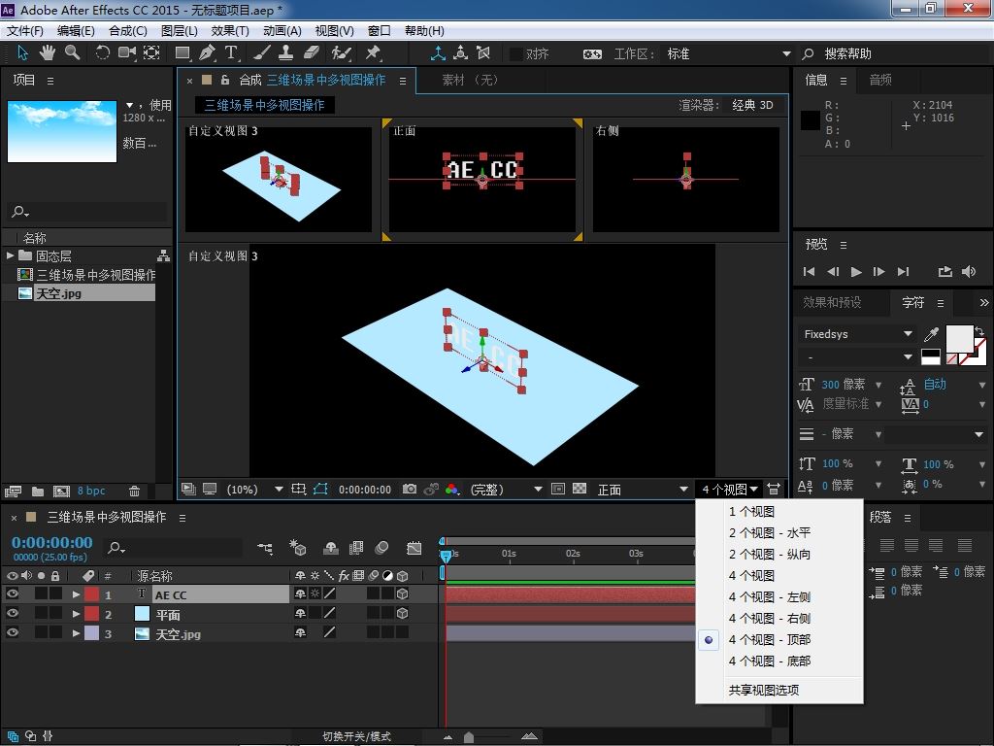Toggle the transparency grid in viewer

click(580, 489)
